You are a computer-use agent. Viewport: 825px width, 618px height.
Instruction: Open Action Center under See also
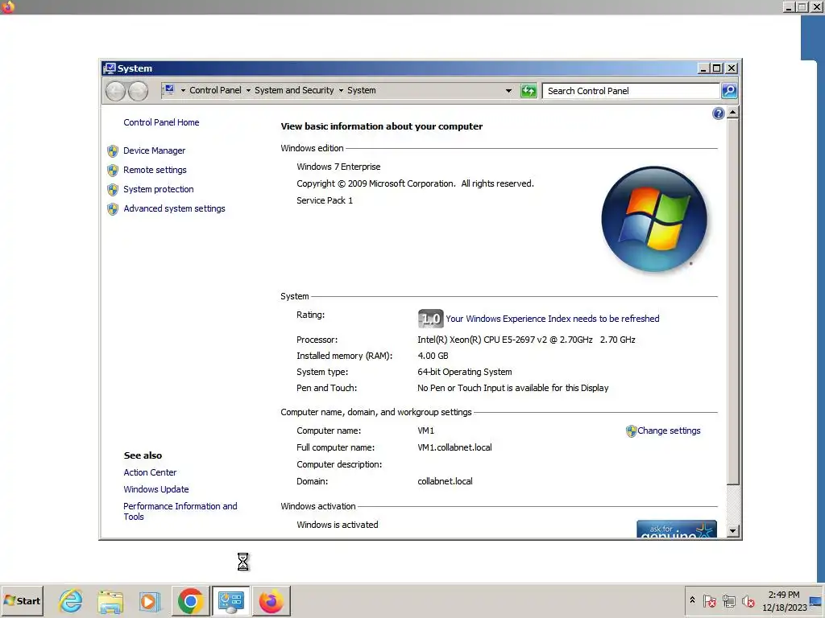coord(150,472)
